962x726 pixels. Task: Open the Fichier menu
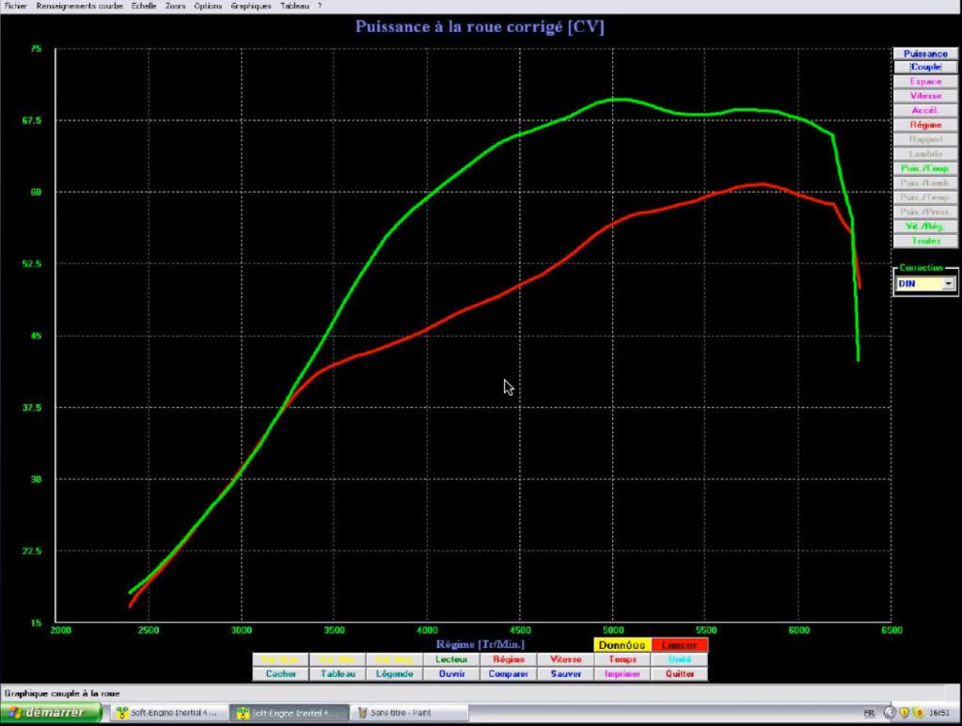click(16, 6)
